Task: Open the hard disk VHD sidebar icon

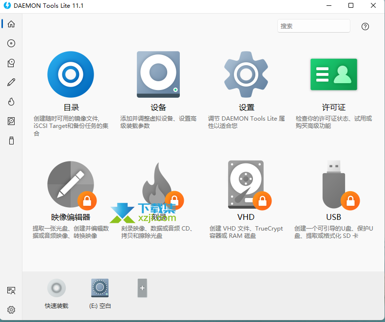Action: coord(11,121)
